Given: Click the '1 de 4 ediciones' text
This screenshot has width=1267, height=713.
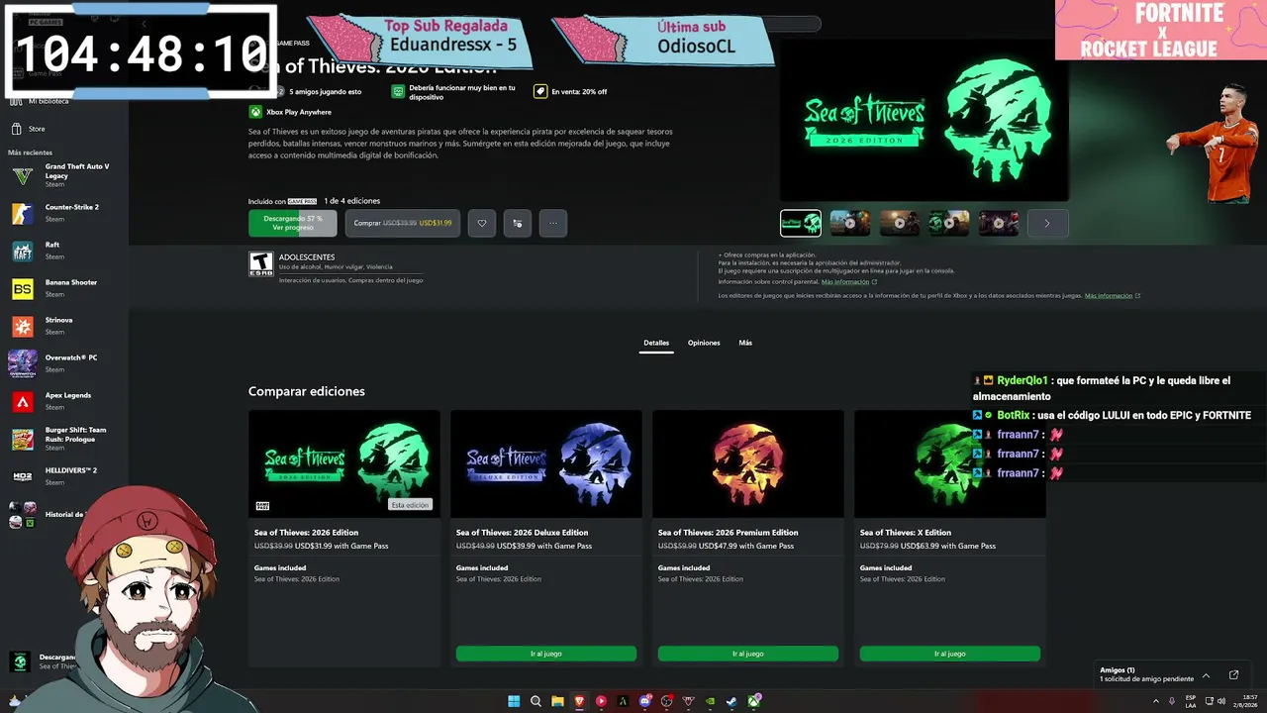Looking at the screenshot, I should pos(352,201).
